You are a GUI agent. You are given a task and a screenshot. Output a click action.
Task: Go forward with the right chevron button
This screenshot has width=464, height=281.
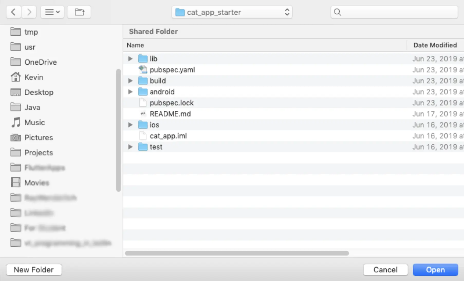(x=29, y=12)
